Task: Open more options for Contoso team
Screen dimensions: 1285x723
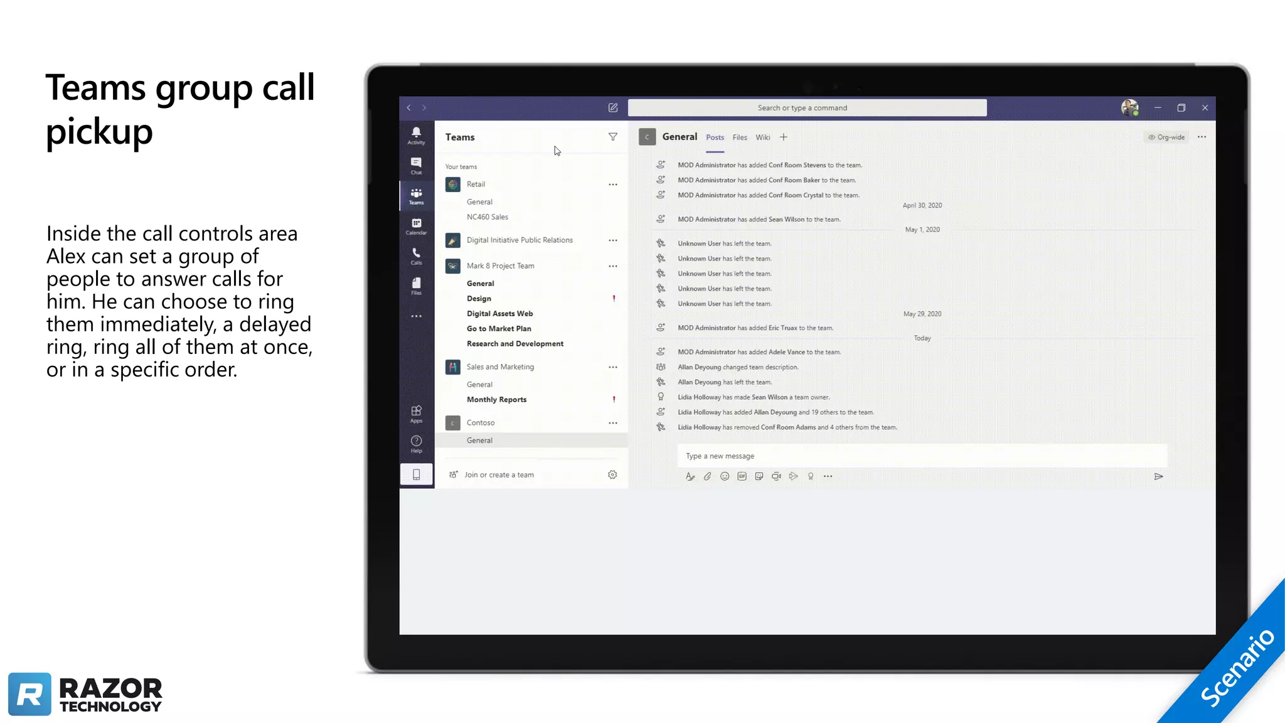Action: point(612,423)
